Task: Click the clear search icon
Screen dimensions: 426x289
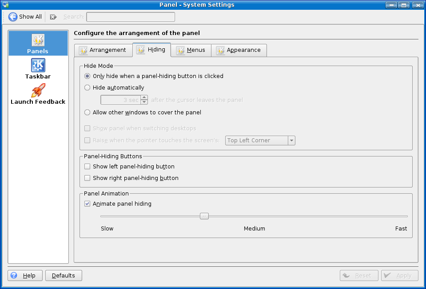Action: coord(53,17)
